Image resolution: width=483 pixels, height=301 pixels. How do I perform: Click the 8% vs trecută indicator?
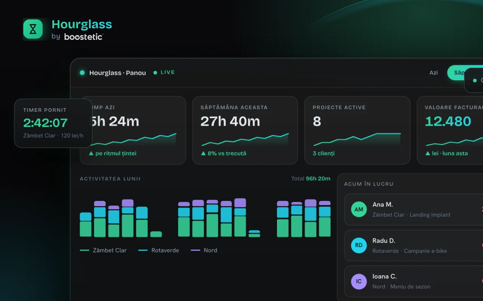click(x=223, y=153)
